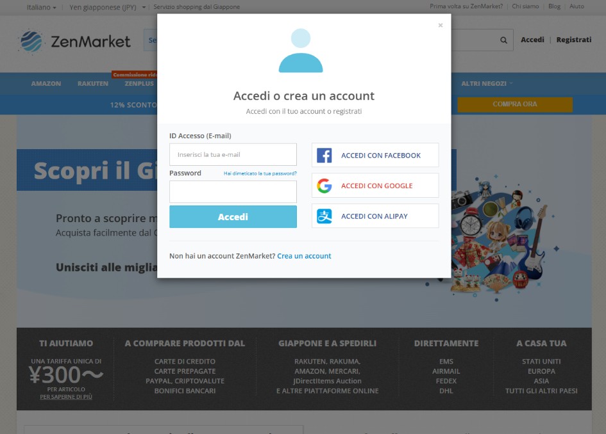Open the Chi siamo link
The width and height of the screenshot is (606, 434).
525,6
